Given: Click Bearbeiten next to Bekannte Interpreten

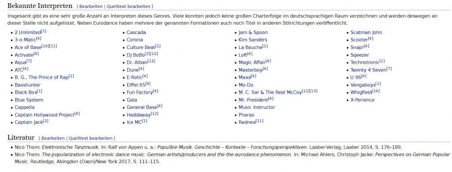Looking at the screenshot, I should [90, 6].
